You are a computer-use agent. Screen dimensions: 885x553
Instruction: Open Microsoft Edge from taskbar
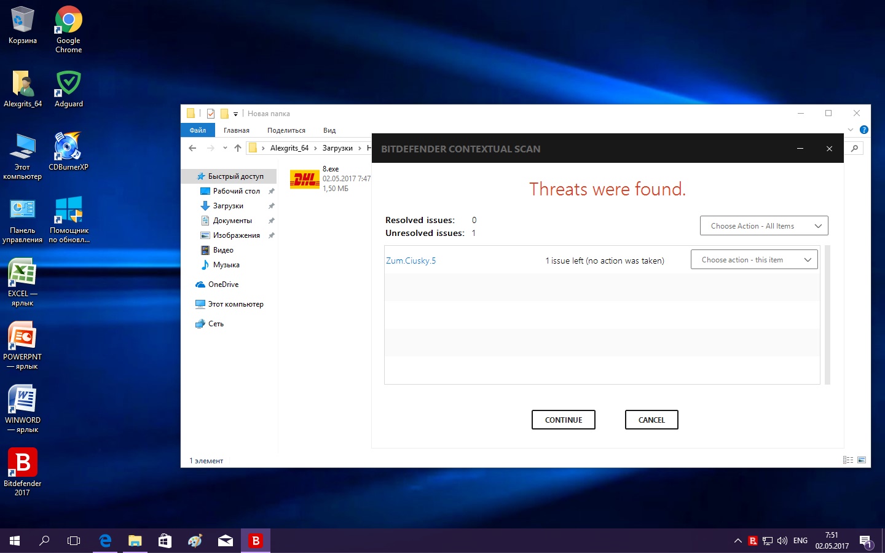(x=105, y=541)
